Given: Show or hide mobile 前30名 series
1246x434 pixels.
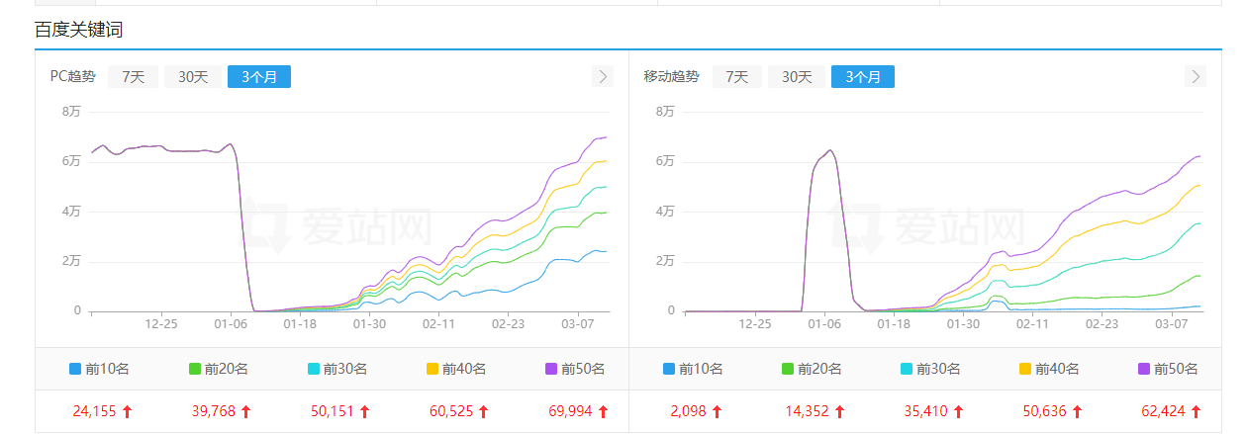Looking at the screenshot, I should point(930,369).
